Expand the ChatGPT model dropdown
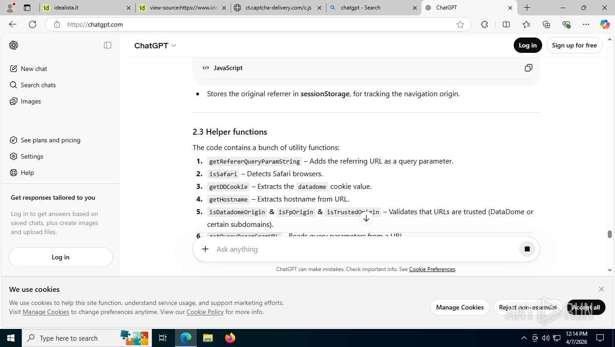The width and height of the screenshot is (615, 347). tap(155, 46)
